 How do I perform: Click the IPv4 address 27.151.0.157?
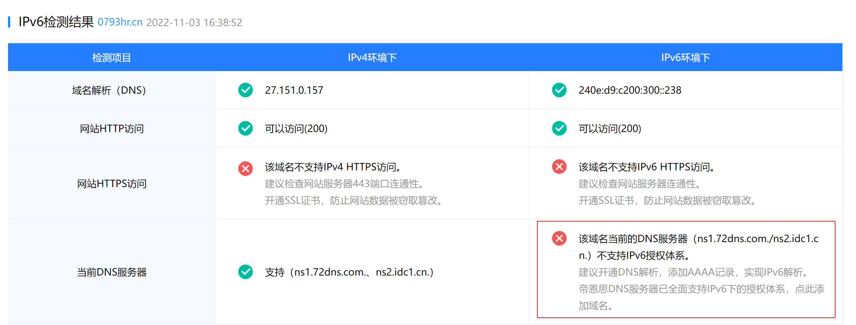(294, 91)
